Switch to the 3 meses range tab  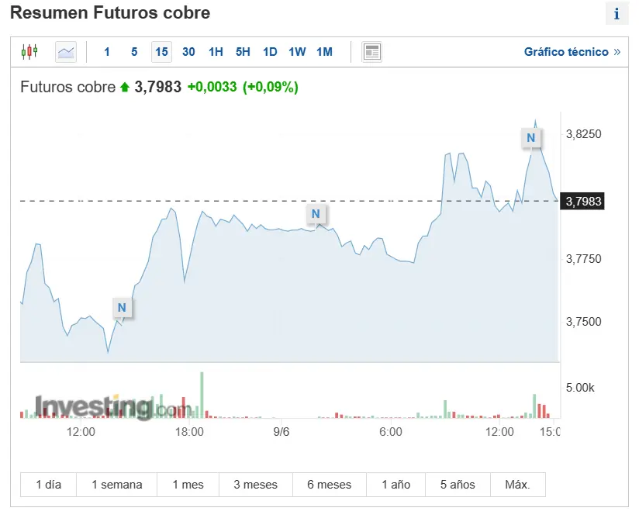[x=255, y=485]
